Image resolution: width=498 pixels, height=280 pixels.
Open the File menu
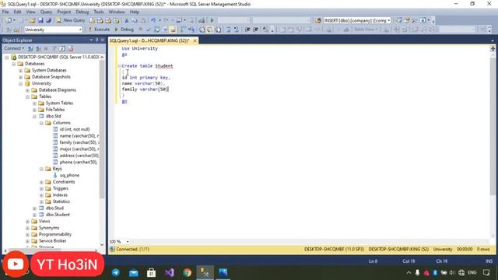pos(5,12)
